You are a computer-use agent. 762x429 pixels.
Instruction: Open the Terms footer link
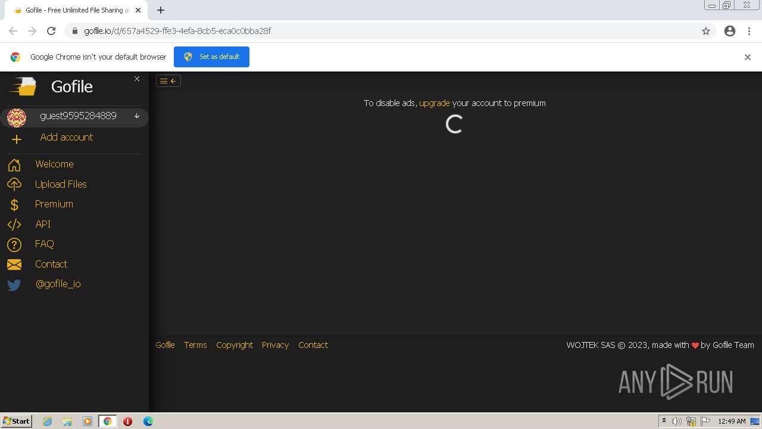tap(195, 345)
